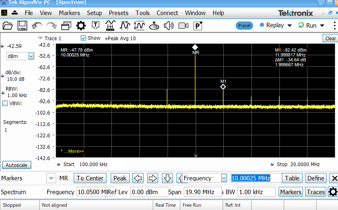Move marker to next peak right arrow
This screenshot has height=210, width=338.
coord(153,178)
